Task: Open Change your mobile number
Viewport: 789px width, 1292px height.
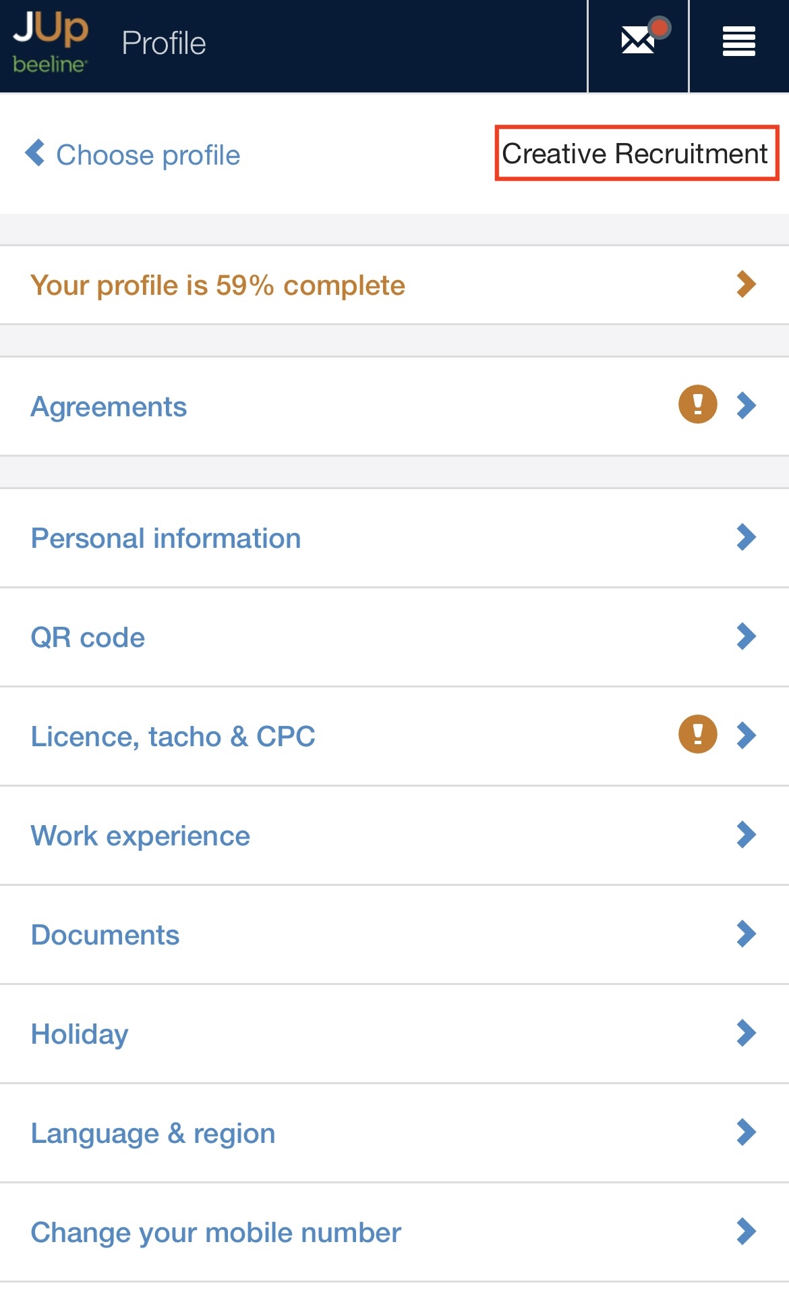Action: pos(216,1233)
